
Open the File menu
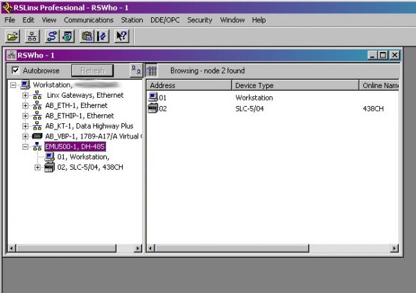click(x=10, y=20)
